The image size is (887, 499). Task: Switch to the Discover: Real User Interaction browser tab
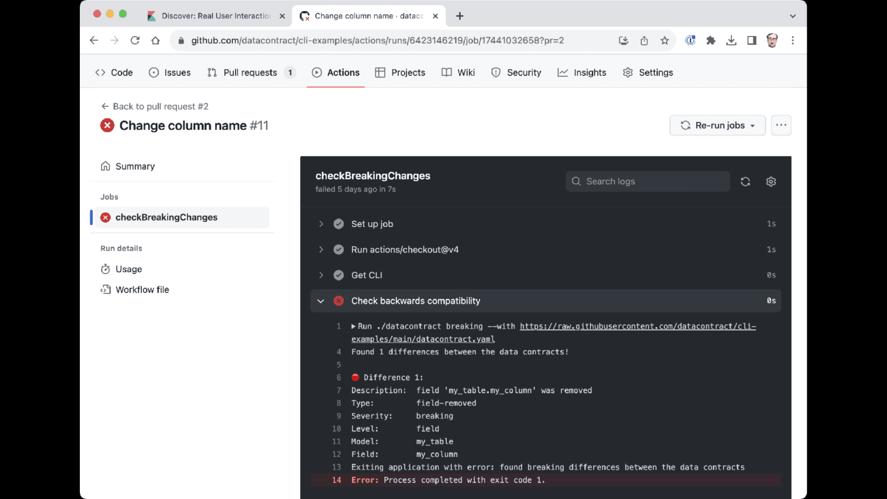[216, 16]
